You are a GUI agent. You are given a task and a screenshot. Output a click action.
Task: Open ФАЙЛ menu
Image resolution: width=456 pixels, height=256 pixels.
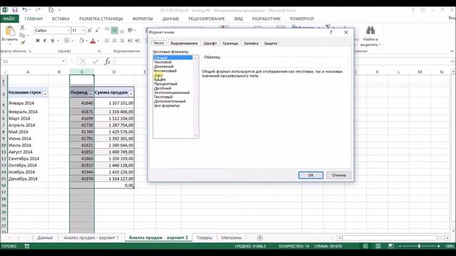coord(9,18)
